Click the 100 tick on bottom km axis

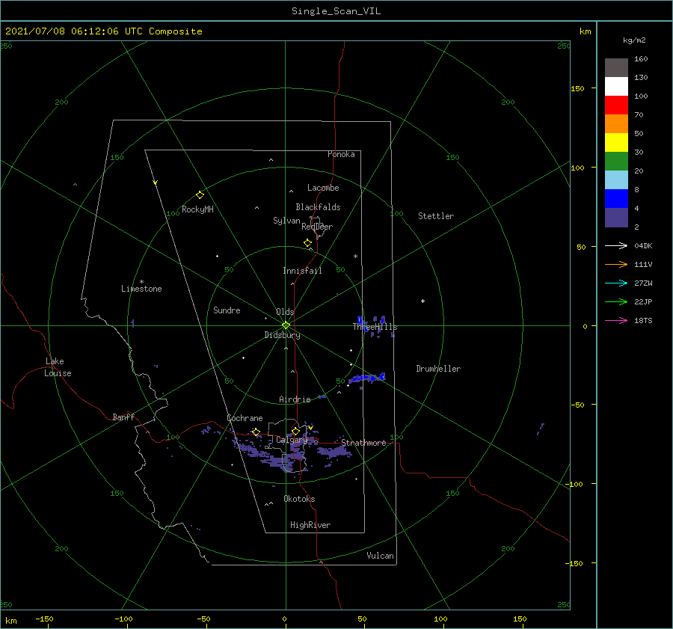[x=440, y=619]
